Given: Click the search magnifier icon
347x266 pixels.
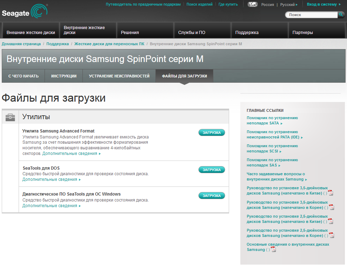Looking at the screenshot, I should (x=341, y=15).
